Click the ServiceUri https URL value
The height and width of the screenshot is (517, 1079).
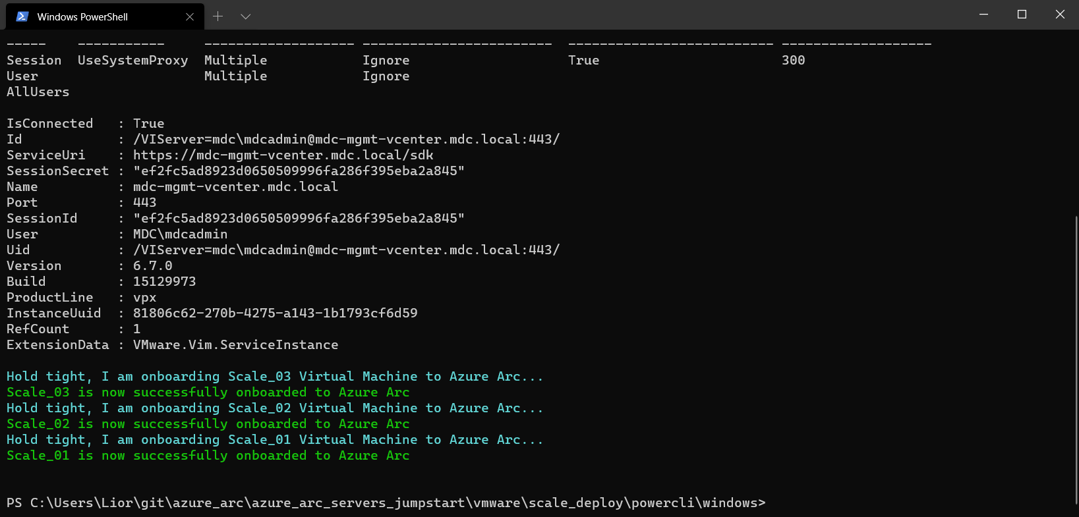[283, 155]
